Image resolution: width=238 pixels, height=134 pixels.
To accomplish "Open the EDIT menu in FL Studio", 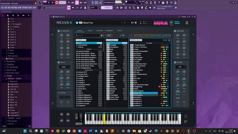I will (x=6, y=7).
